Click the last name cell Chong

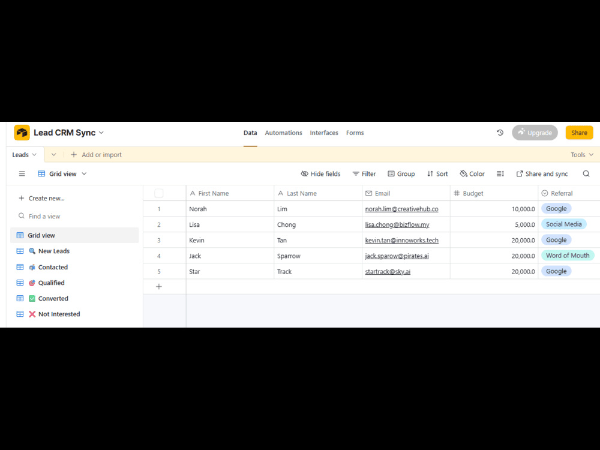(x=318, y=224)
